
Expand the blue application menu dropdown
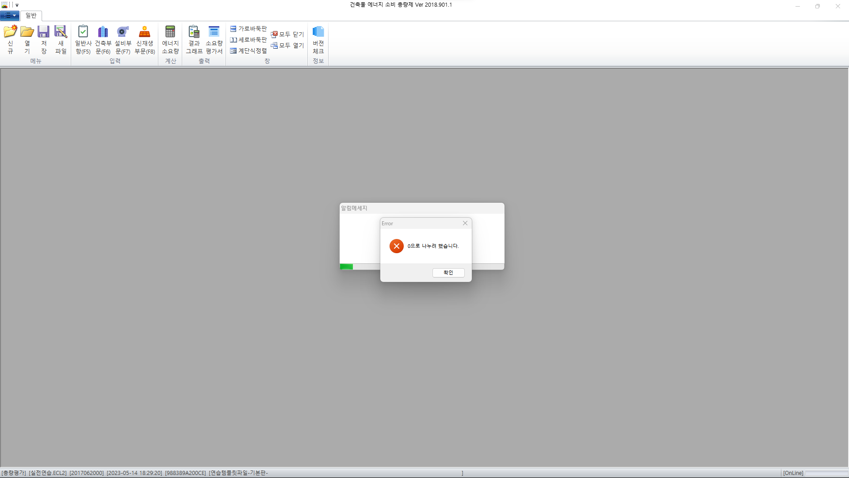pos(10,16)
